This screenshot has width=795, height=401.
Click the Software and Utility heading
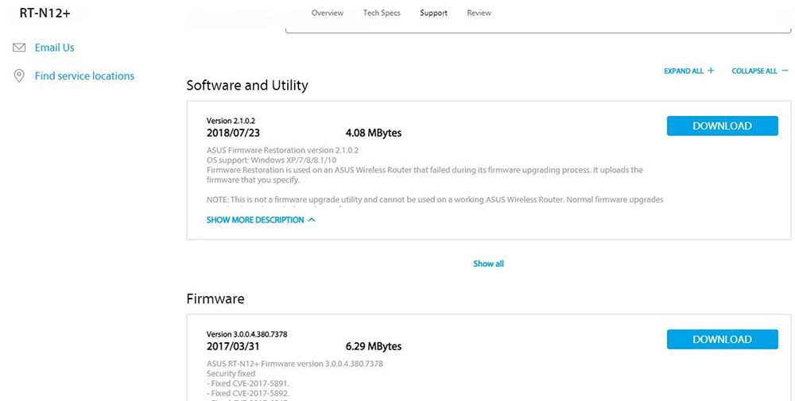(x=247, y=85)
